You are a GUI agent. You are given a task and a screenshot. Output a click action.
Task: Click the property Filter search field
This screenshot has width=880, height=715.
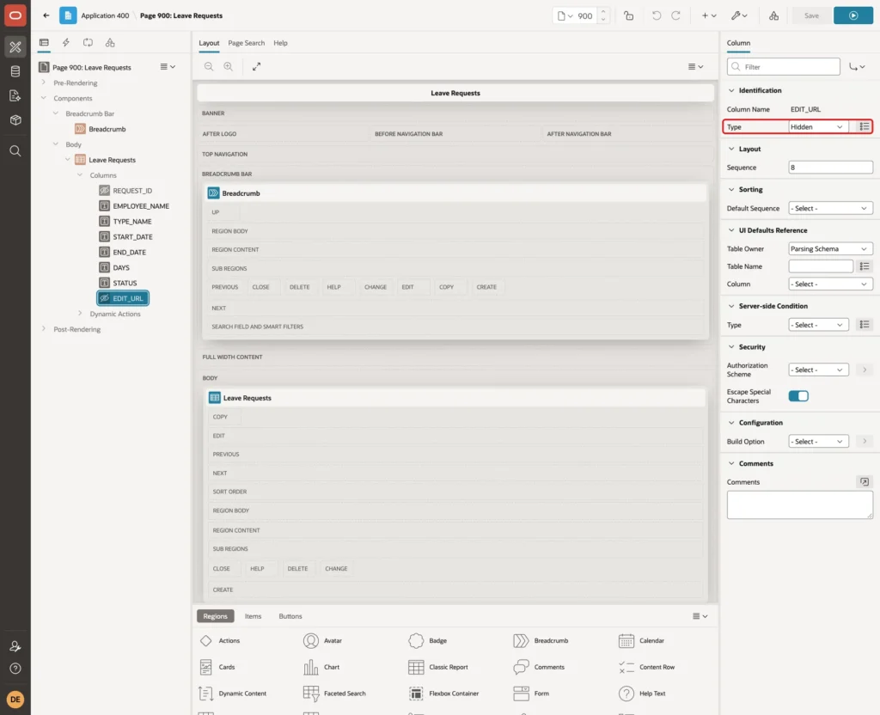click(784, 67)
